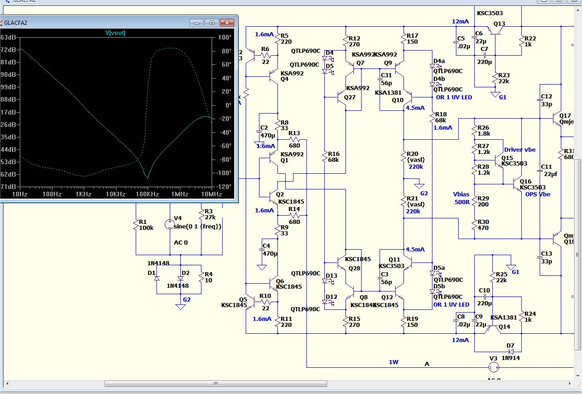The image size is (582, 394).
Task: Select diode D1 symbol
Action: [x=157, y=278]
